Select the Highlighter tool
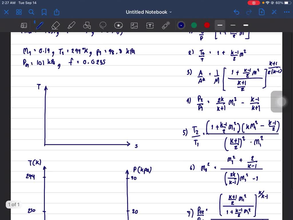The image size is (293, 220). point(71,25)
